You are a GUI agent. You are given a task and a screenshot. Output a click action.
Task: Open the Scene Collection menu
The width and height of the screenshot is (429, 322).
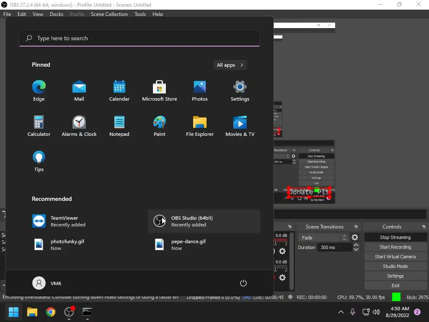tap(109, 14)
